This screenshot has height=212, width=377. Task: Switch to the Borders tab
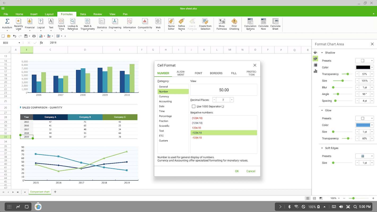[216, 73]
